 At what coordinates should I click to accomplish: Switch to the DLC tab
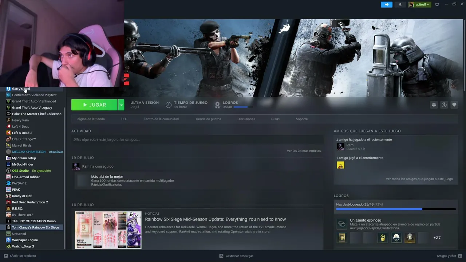[124, 119]
